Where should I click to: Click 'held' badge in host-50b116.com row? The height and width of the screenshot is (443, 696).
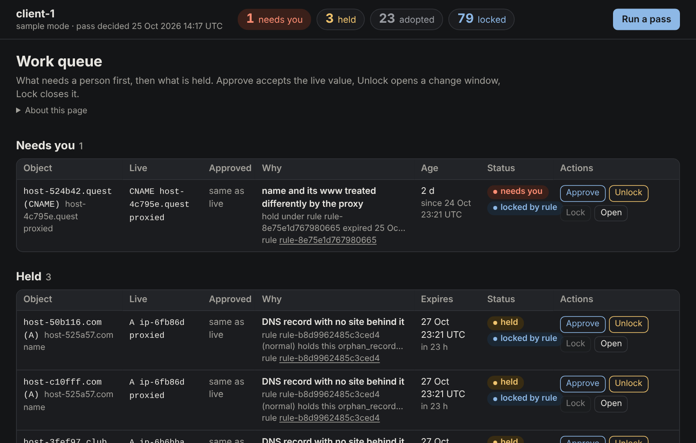[505, 323]
